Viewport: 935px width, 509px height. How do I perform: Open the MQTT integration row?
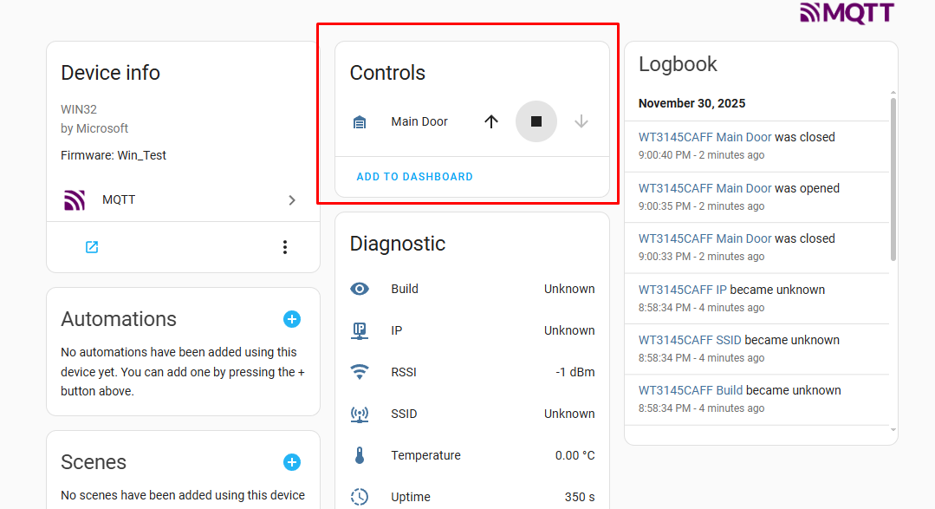[183, 200]
